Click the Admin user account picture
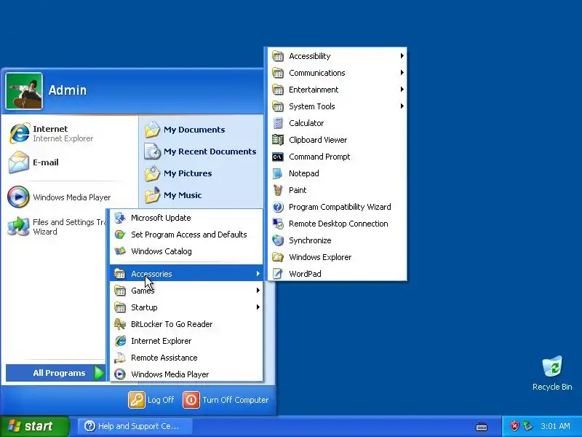This screenshot has width=582, height=437. tap(24, 91)
